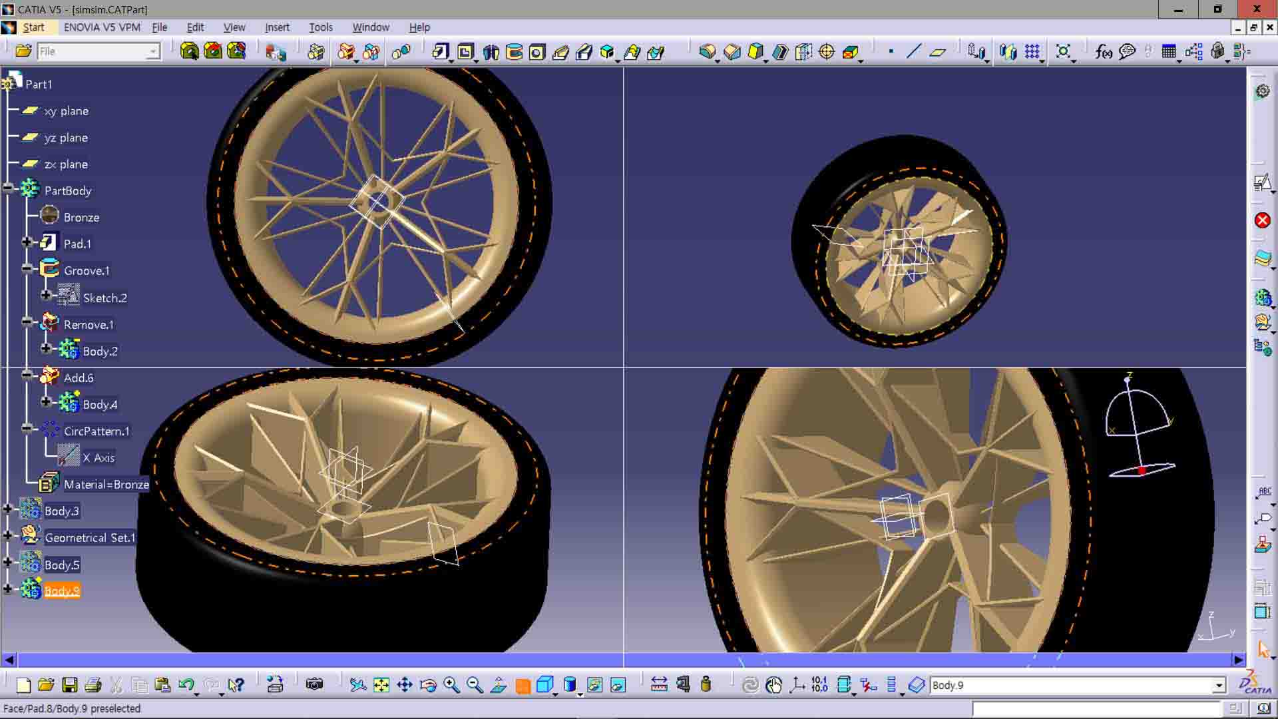Select the Slot tool
This screenshot has width=1278, height=719.
584,51
